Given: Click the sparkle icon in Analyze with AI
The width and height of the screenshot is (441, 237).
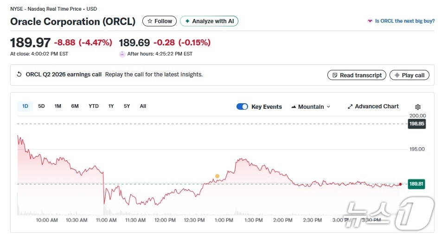Looking at the screenshot, I should (x=187, y=21).
